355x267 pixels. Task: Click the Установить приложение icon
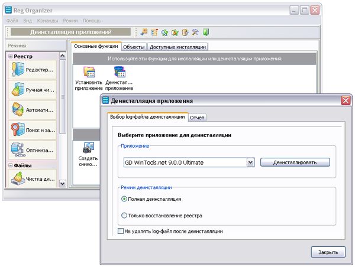89,78
